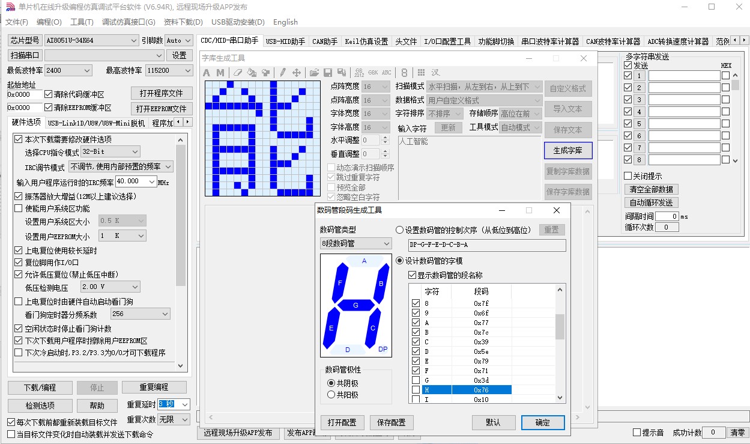
Task: Click 清空全部数据 button
Action: pyautogui.click(x=652, y=189)
